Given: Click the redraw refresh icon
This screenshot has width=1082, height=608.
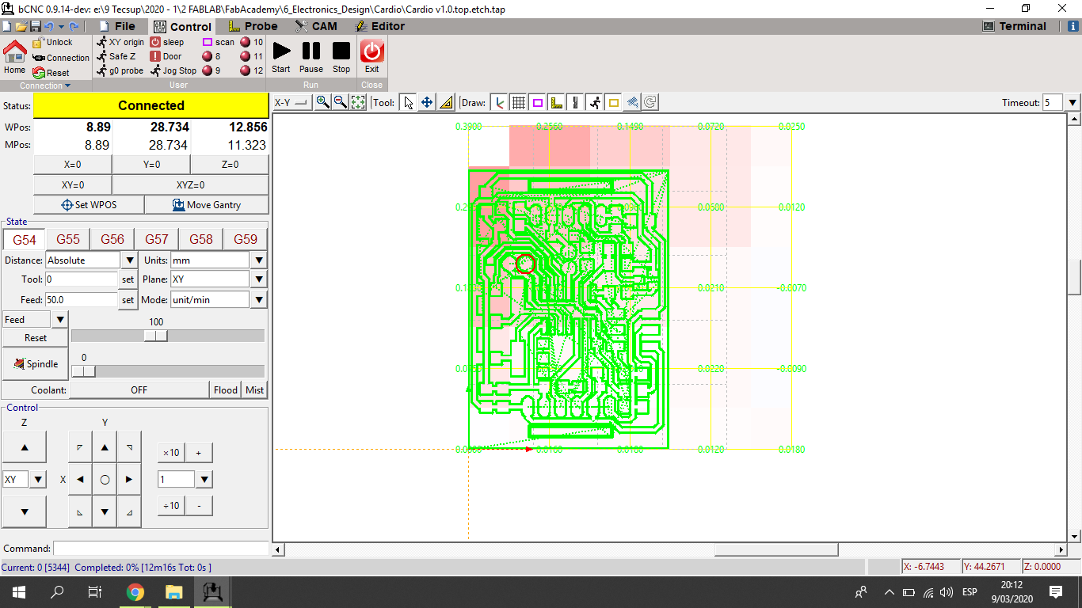Looking at the screenshot, I should [x=650, y=102].
